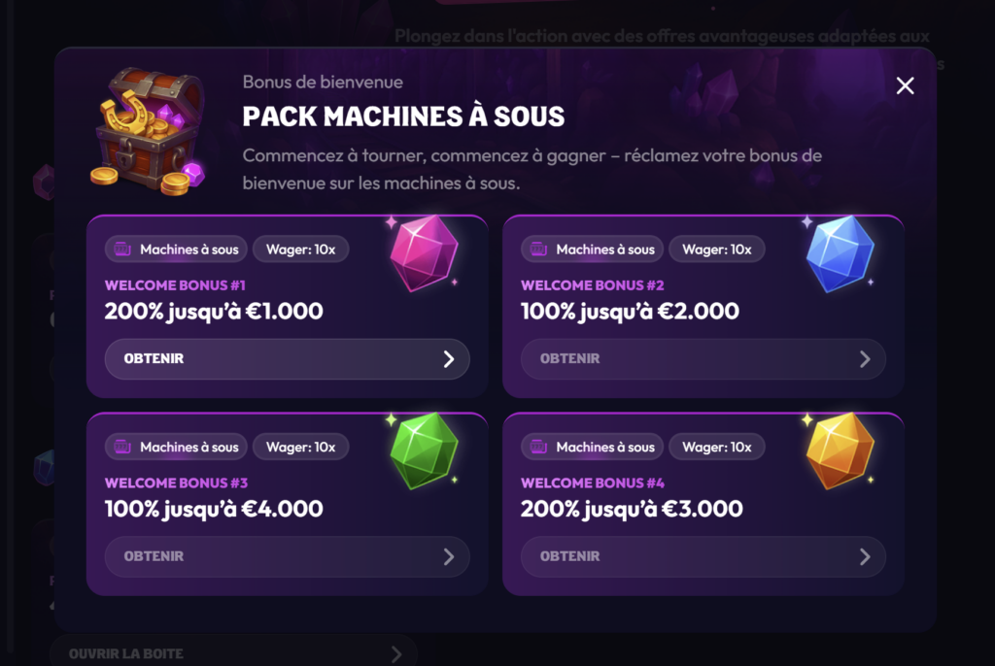Click the Wager: 10x tag on Bonus #1
Screen dimensions: 995x666
click(300, 250)
